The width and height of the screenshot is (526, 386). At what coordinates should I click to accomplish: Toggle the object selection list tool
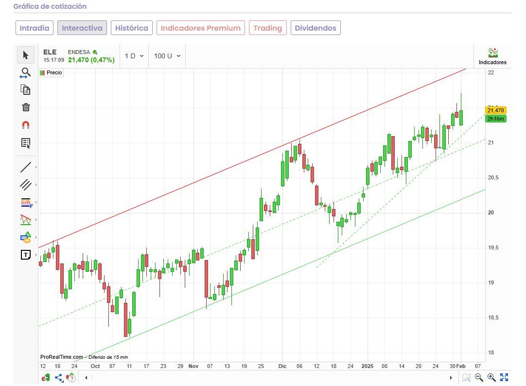26,143
